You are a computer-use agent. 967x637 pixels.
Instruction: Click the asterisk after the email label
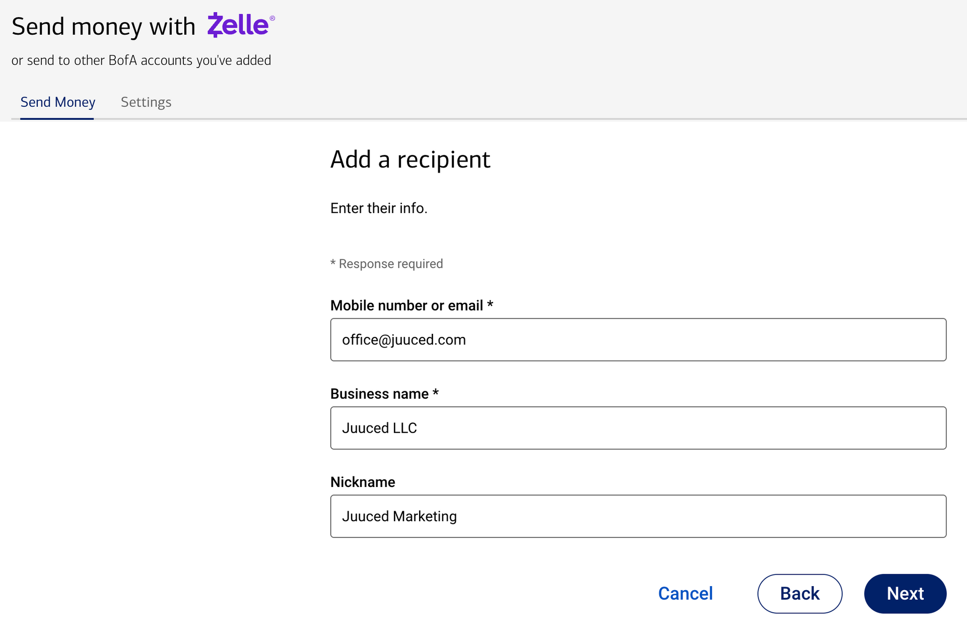(x=490, y=304)
